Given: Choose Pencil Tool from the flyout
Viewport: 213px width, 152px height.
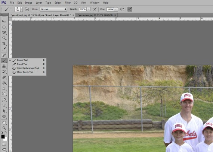Looking at the screenshot, I should (27, 64).
